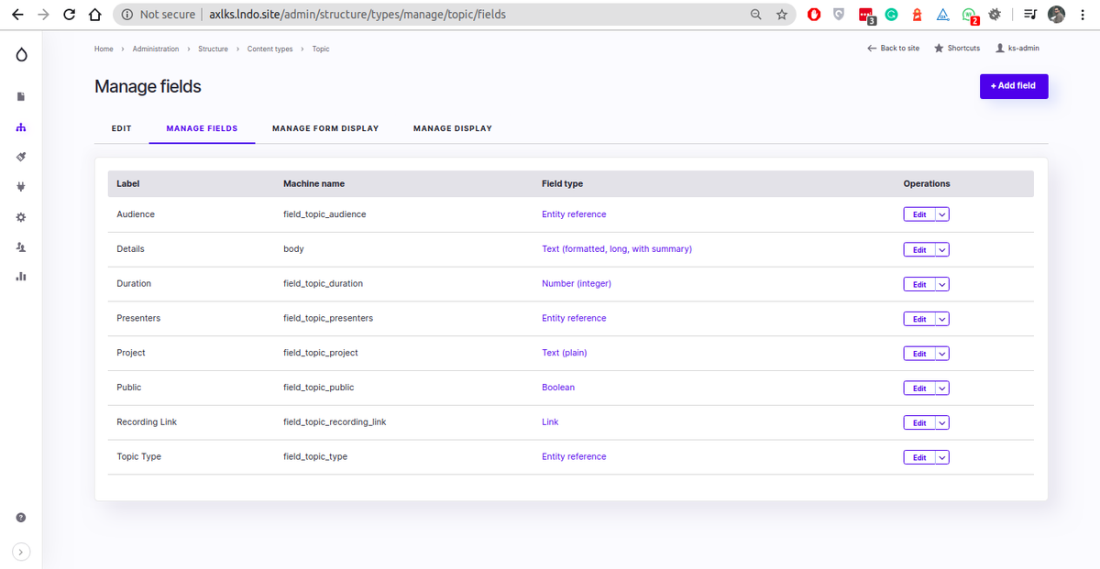1100x569 pixels.
Task: Open Appearance paintbrush icon in sidebar
Action: [21, 157]
